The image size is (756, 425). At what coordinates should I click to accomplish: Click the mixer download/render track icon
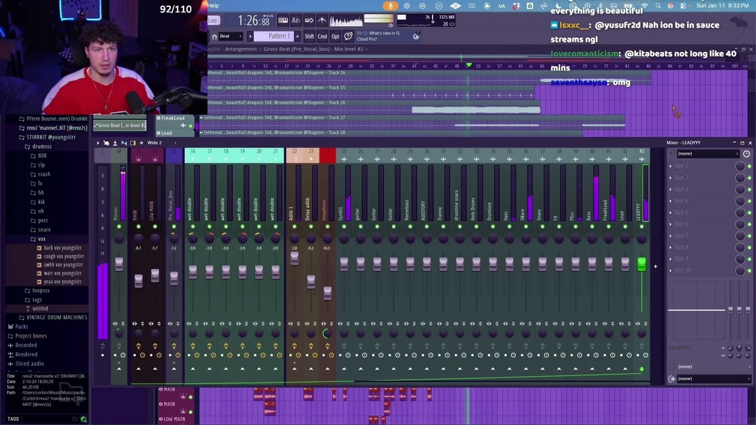[x=115, y=143]
